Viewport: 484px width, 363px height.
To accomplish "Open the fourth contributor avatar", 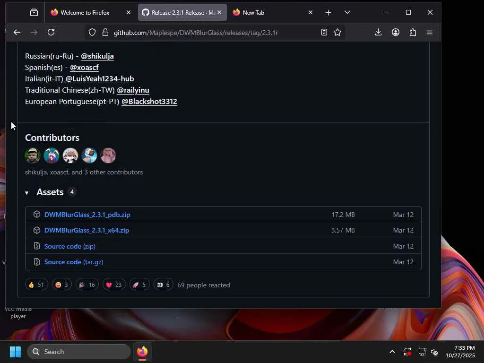I will [x=89, y=155].
